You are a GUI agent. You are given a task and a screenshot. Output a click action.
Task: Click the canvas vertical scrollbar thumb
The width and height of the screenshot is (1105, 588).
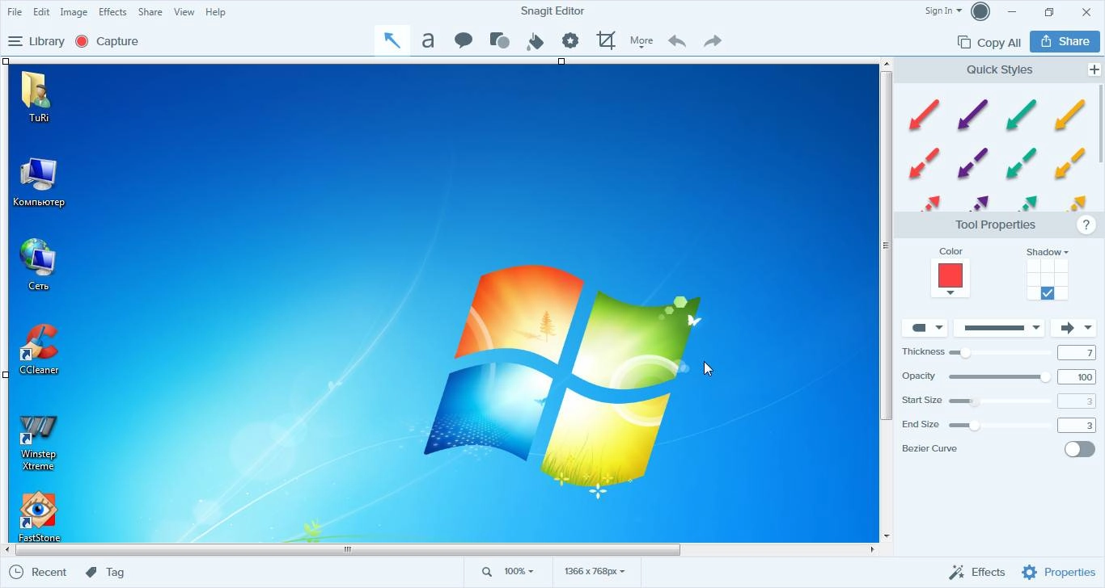coord(886,245)
